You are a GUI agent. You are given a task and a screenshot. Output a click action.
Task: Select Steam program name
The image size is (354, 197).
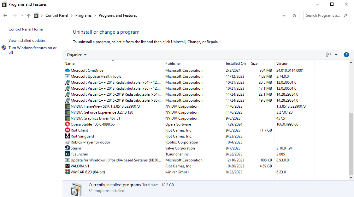(76, 148)
